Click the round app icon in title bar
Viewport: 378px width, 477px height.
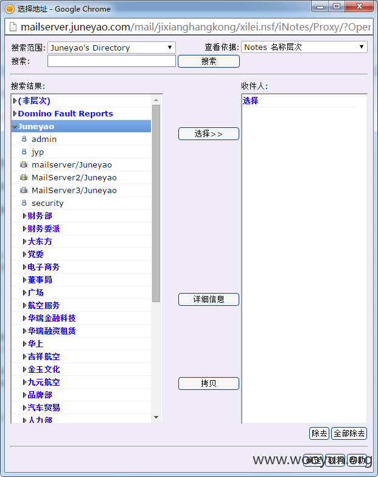coord(9,9)
